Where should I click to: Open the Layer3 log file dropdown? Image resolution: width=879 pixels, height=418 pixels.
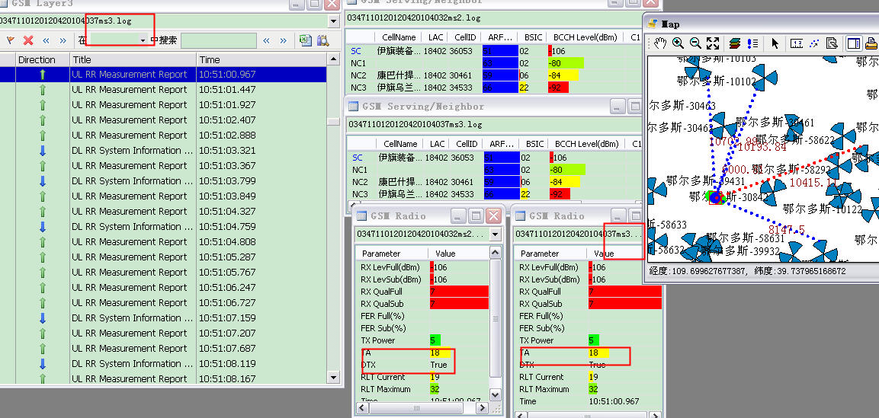(334, 22)
